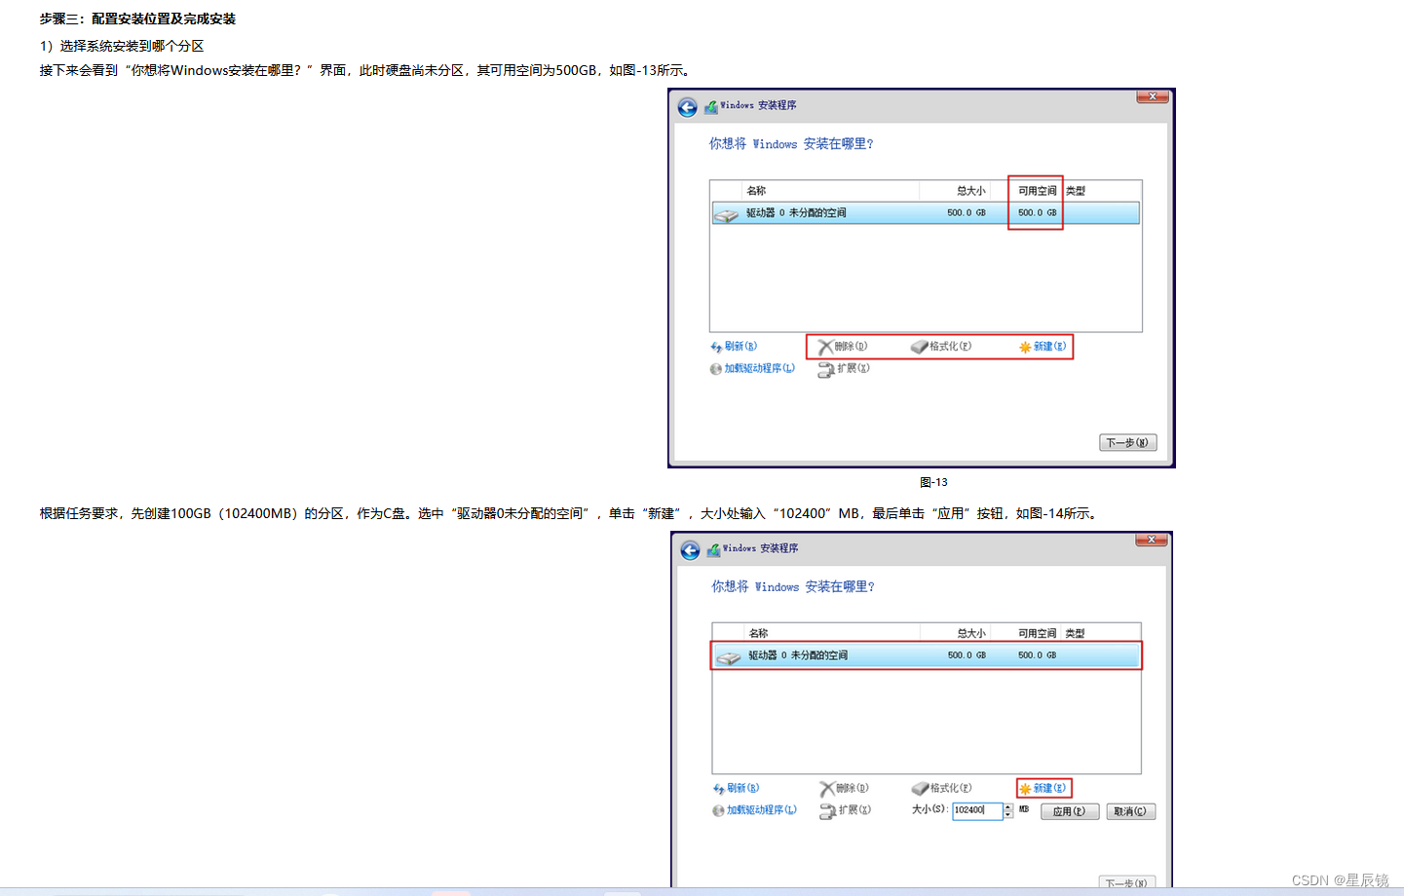This screenshot has width=1404, height=896.
Task: Close the lower installer window
Action: 1151,540
